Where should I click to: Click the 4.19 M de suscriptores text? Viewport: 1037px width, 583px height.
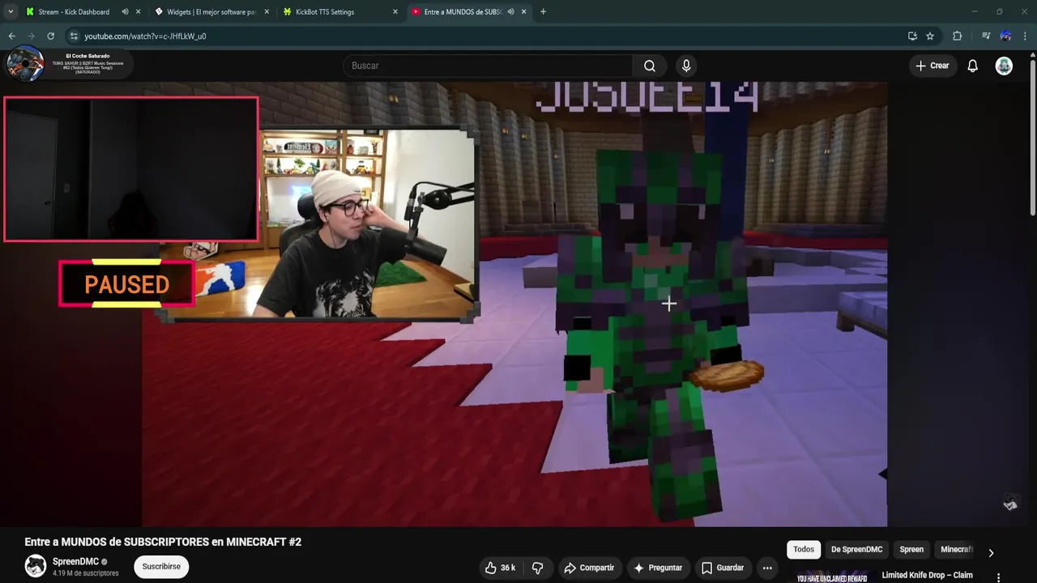coord(86,573)
